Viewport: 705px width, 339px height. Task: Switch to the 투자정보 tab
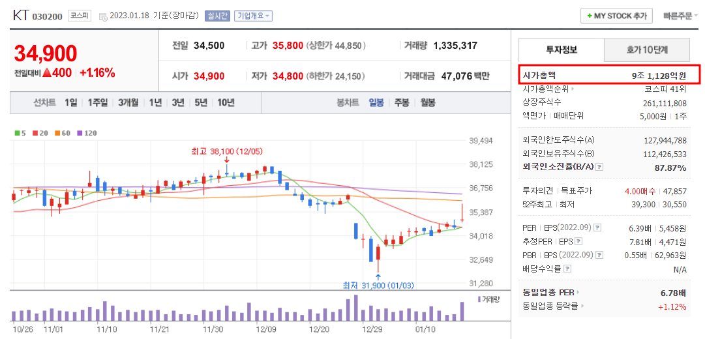pos(561,50)
